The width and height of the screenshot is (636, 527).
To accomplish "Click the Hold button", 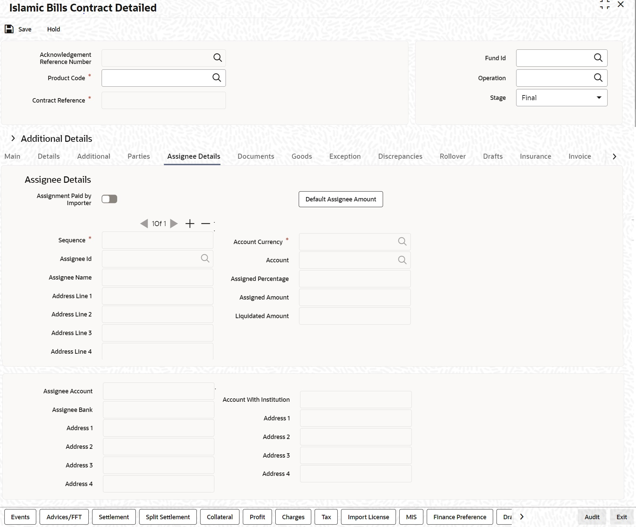I will click(x=54, y=29).
